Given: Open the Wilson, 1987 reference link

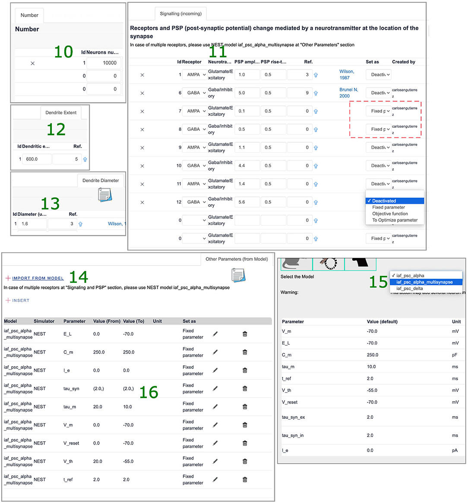Looking at the screenshot, I should [x=347, y=75].
